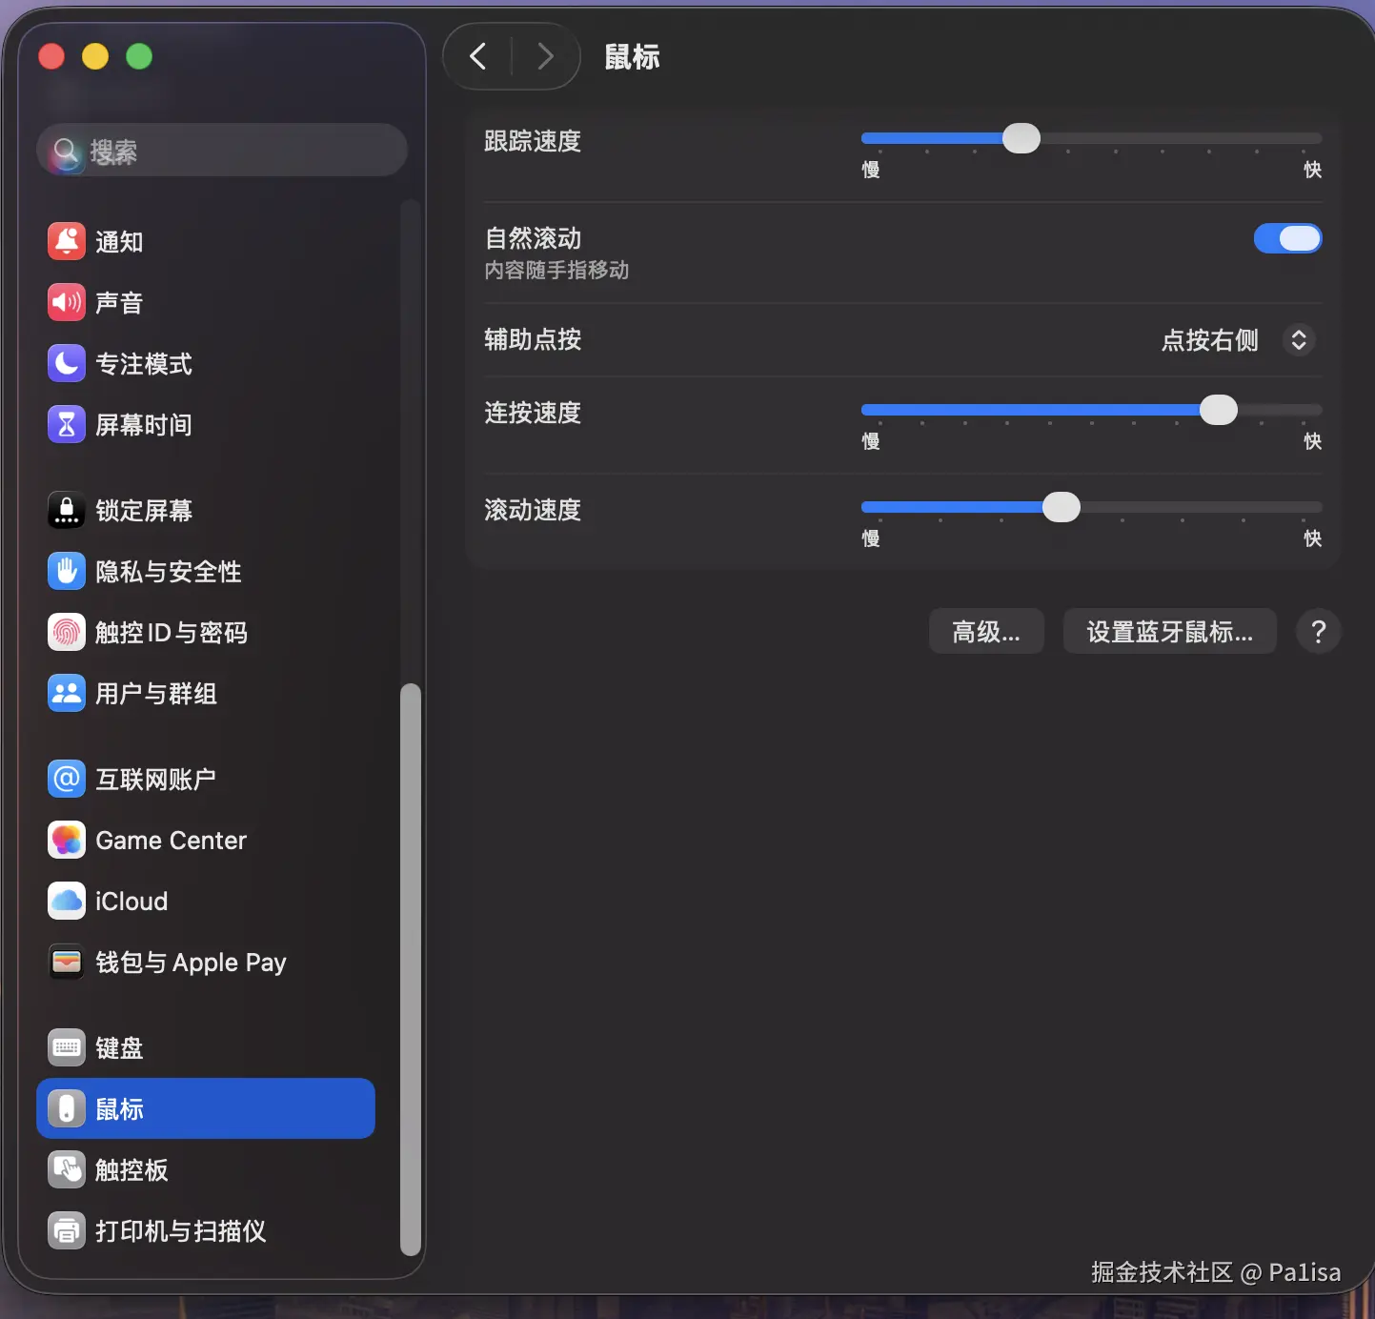Select the 声音 (Sound) sidebar icon

[x=66, y=302]
